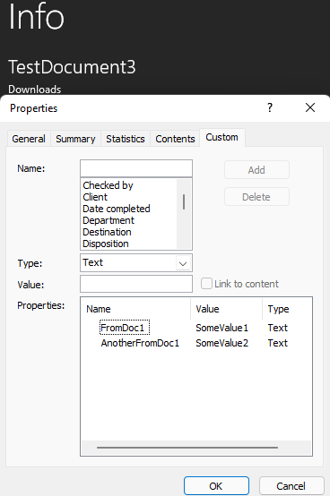The height and width of the screenshot is (496, 330).
Task: Select the Custom tab
Action: [x=222, y=137]
